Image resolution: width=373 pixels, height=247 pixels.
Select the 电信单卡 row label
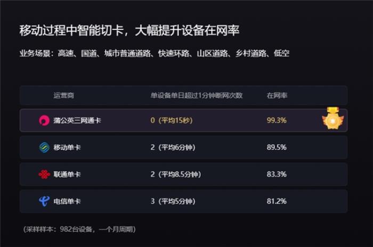[x=67, y=202]
